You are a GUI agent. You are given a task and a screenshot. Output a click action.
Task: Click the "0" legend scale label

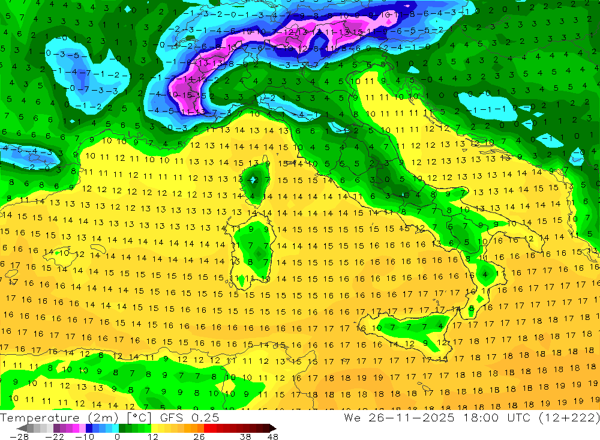pos(118,436)
